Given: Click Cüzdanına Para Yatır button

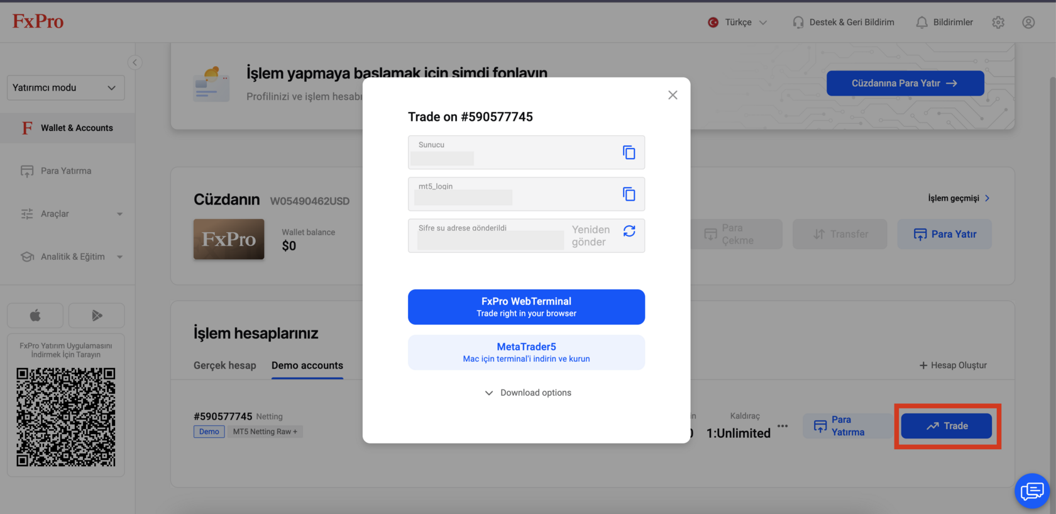Looking at the screenshot, I should coord(905,83).
